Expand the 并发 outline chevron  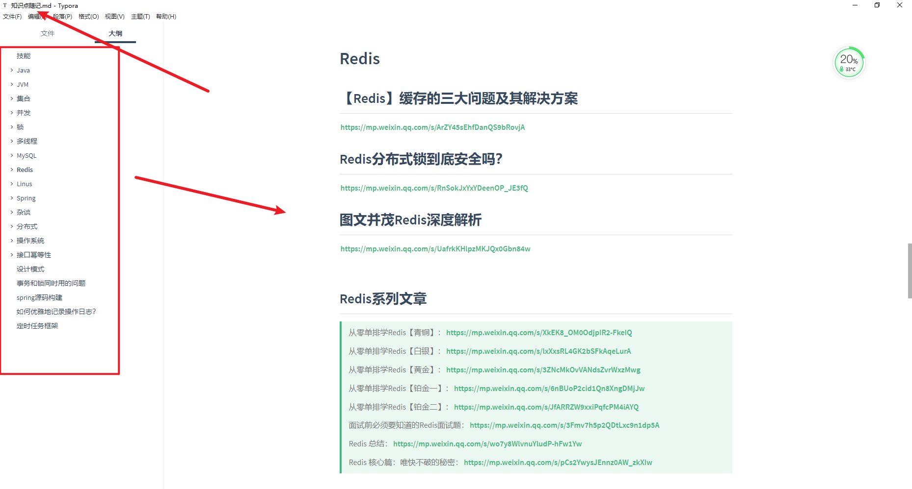[x=12, y=113]
